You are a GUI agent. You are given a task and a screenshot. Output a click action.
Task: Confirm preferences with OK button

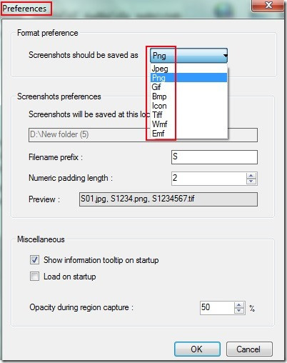pos(197,349)
